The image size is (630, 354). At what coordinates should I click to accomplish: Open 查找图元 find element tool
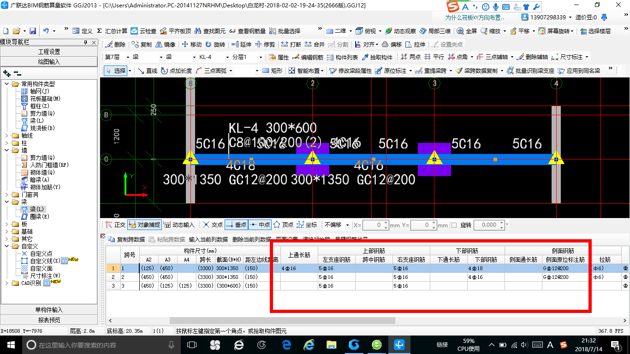[x=210, y=31]
